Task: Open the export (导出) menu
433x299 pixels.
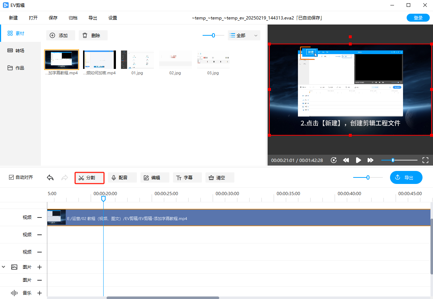Action: pos(92,18)
